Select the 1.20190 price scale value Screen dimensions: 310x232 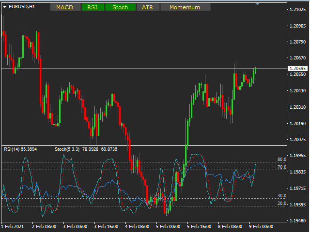point(297,124)
